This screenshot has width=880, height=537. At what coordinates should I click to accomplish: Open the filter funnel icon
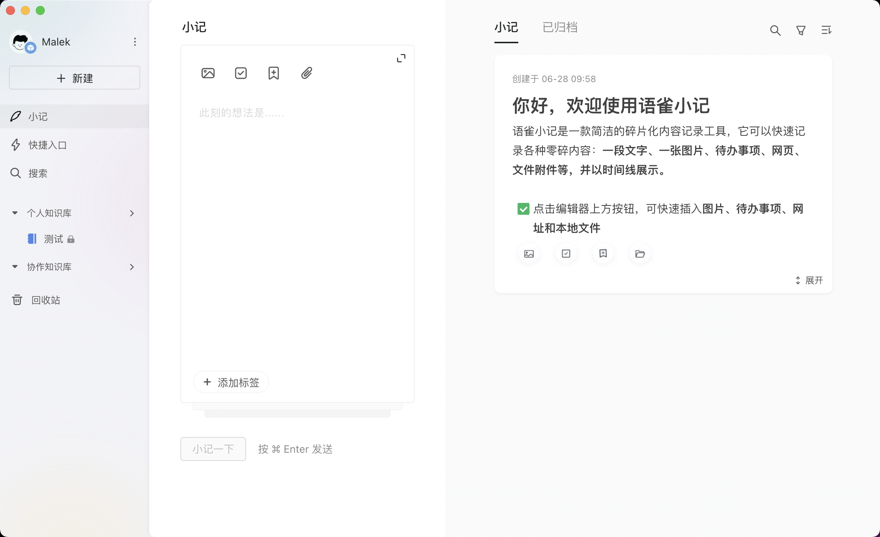[801, 30]
